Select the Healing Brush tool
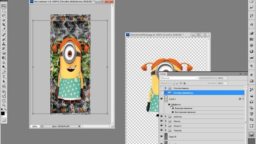This screenshot has height=144, width=256. pos(4,35)
